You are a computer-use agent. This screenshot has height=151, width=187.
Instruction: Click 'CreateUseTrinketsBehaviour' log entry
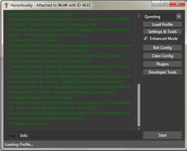(x=71, y=48)
